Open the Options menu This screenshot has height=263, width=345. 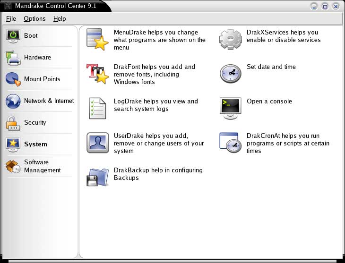[34, 18]
